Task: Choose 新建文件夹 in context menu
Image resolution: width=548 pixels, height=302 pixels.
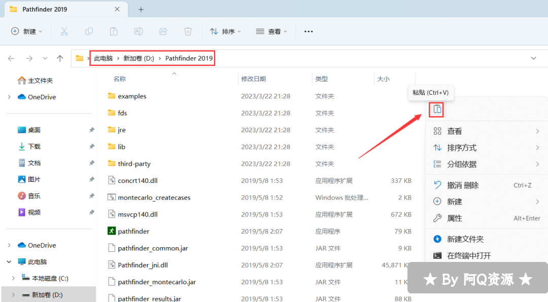Action: pos(487,239)
